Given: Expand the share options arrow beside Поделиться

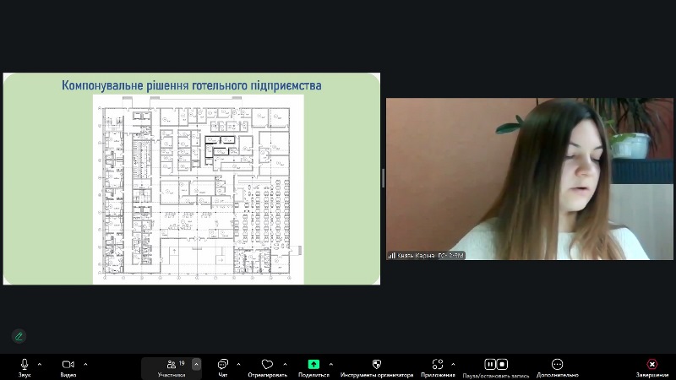Looking at the screenshot, I should click(x=330, y=364).
